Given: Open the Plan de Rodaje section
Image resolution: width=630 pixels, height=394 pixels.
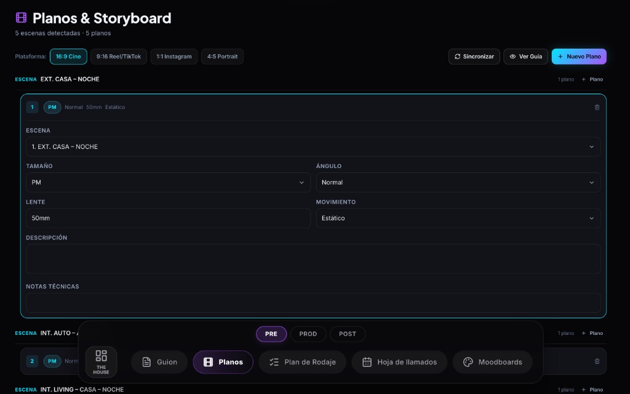Looking at the screenshot, I should (302, 362).
